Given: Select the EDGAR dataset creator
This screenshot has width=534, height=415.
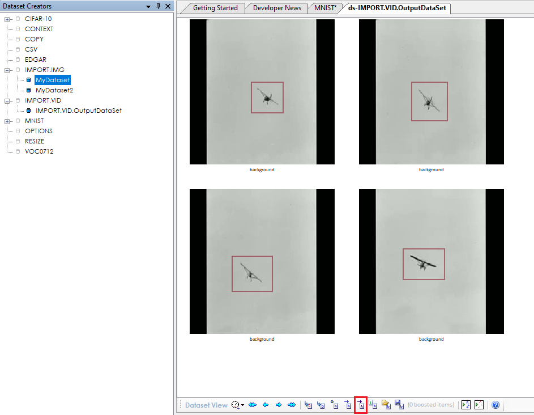Looking at the screenshot, I should pyautogui.click(x=36, y=60).
